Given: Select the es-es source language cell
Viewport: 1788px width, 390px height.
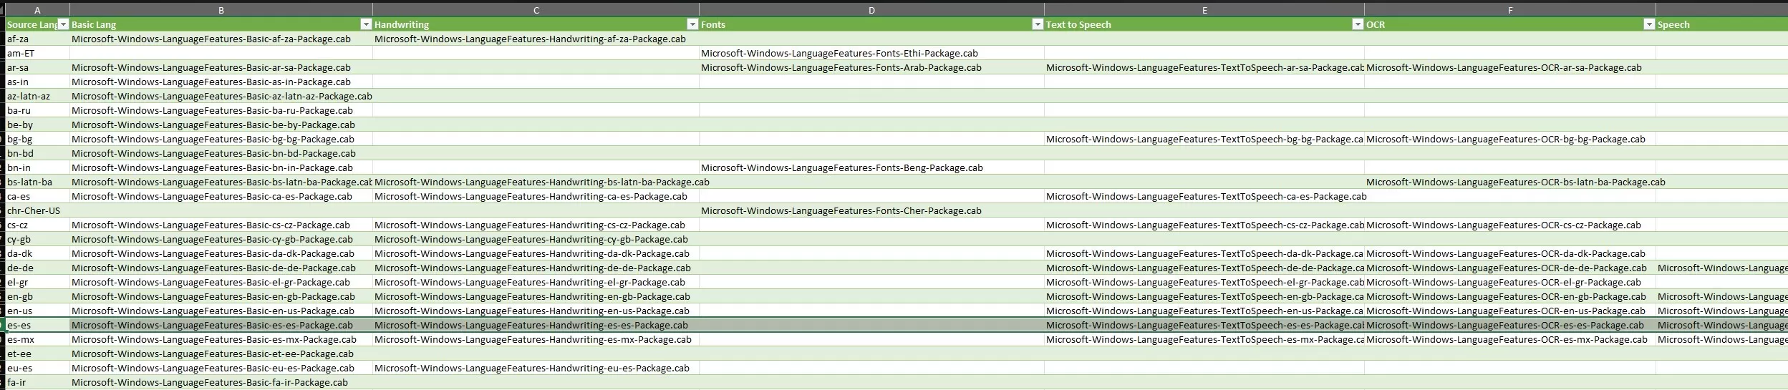Looking at the screenshot, I should [x=37, y=325].
